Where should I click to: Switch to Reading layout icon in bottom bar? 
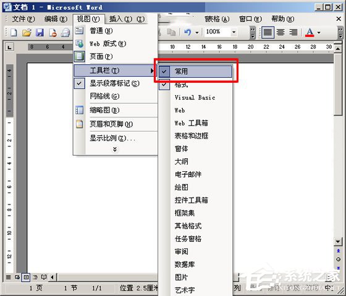(44, 277)
